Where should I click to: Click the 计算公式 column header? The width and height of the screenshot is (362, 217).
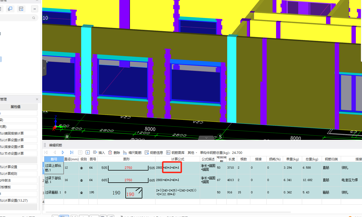click(178, 159)
